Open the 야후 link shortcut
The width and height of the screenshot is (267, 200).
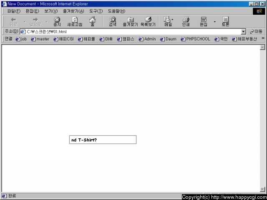(106, 39)
